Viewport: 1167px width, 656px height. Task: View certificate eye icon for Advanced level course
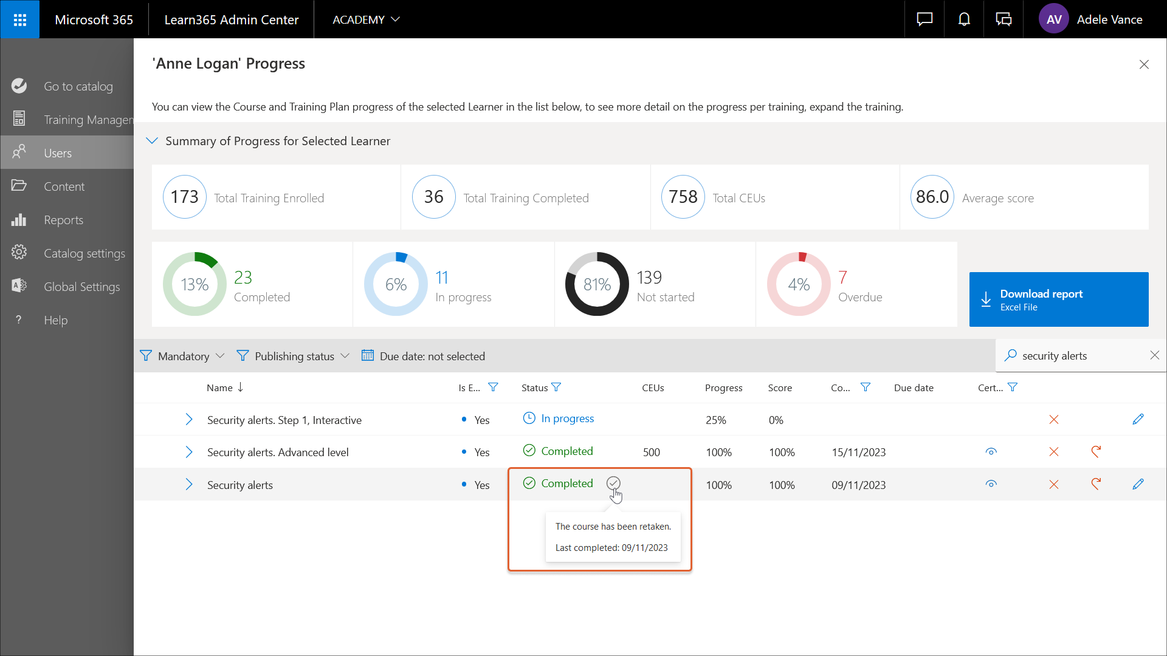coord(991,451)
